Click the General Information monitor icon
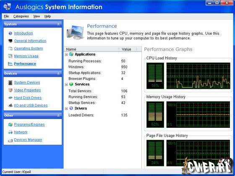 point(10,41)
